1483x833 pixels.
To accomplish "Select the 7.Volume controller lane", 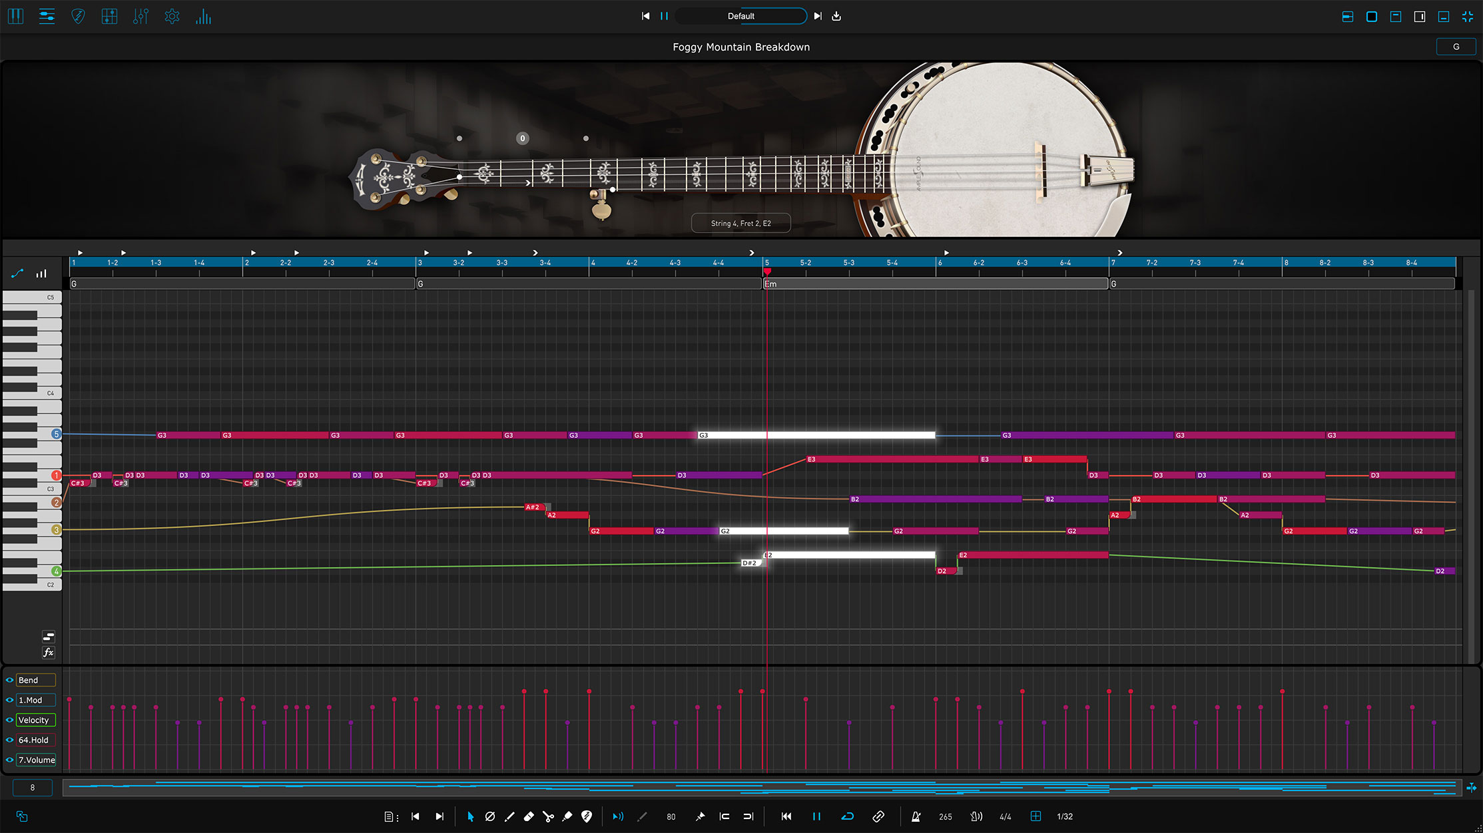I will pos(36,760).
